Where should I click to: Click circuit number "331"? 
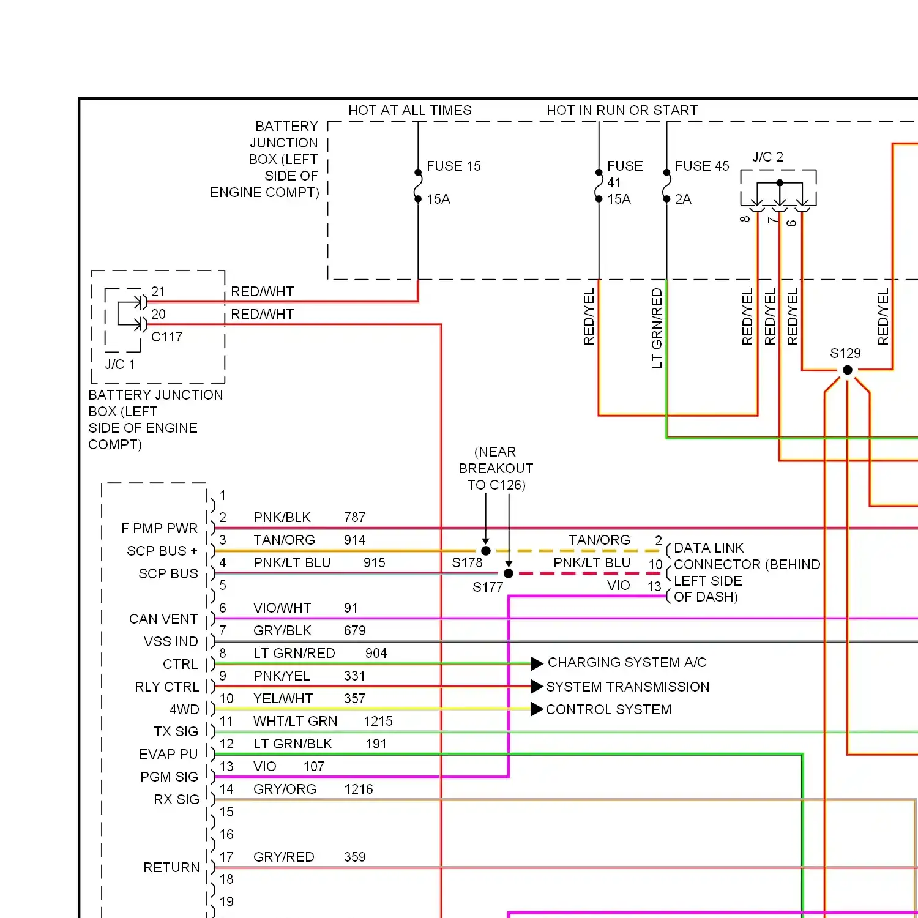point(354,676)
